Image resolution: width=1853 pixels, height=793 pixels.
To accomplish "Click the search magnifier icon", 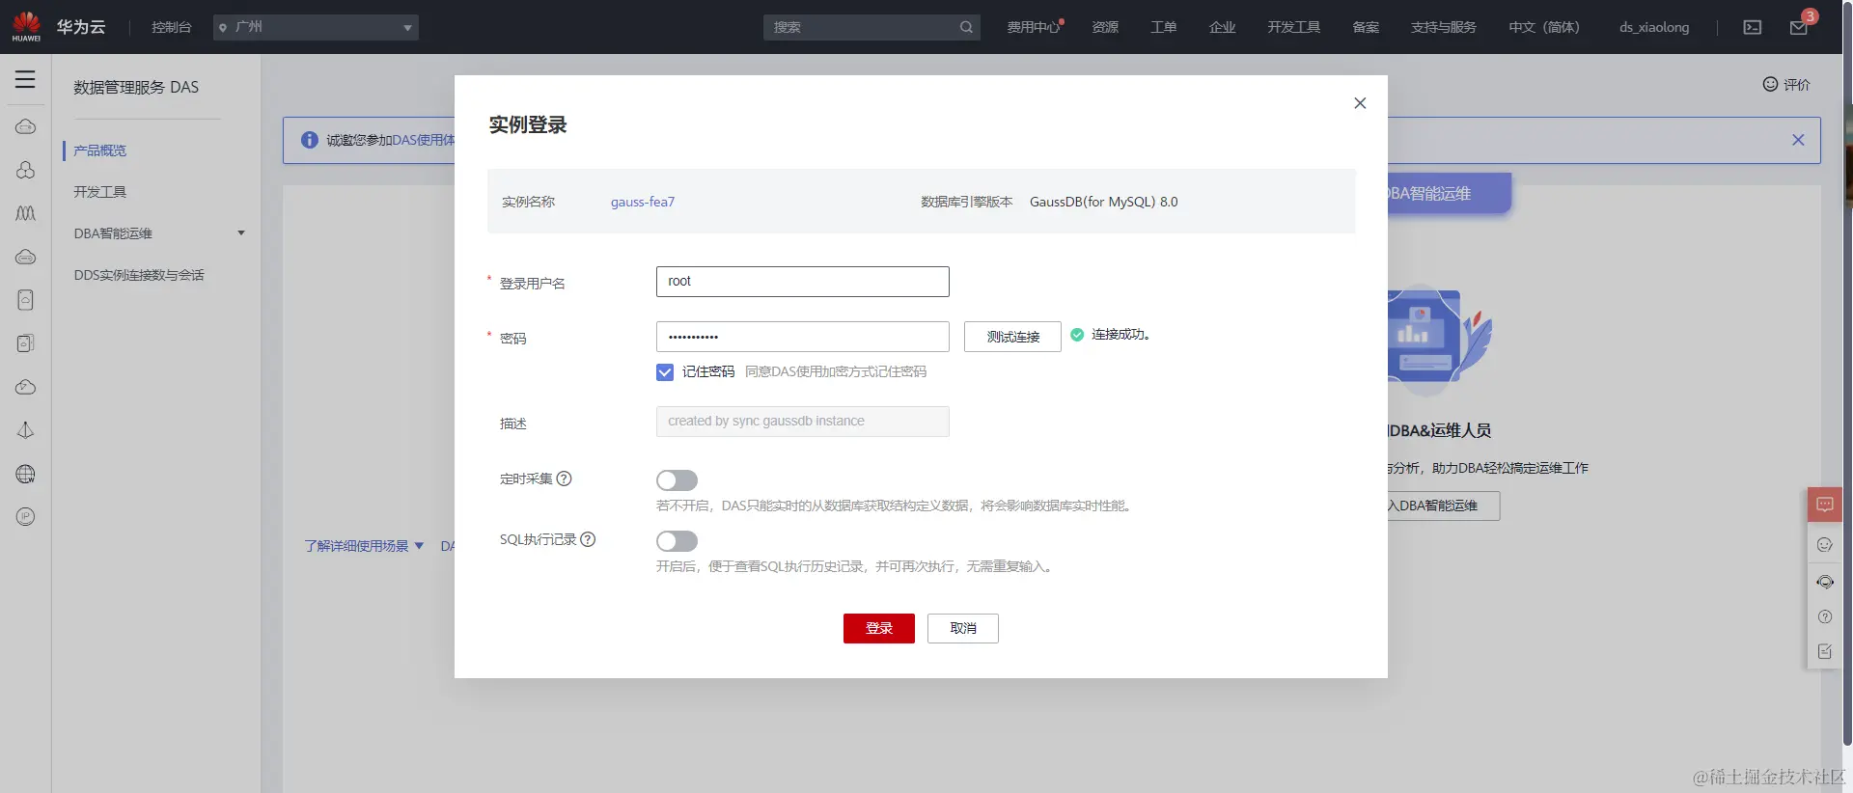I will pyautogui.click(x=966, y=27).
